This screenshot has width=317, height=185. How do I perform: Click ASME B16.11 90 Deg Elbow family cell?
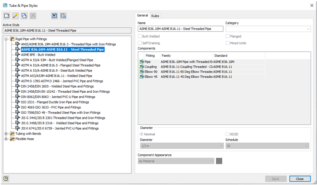point(186,72)
